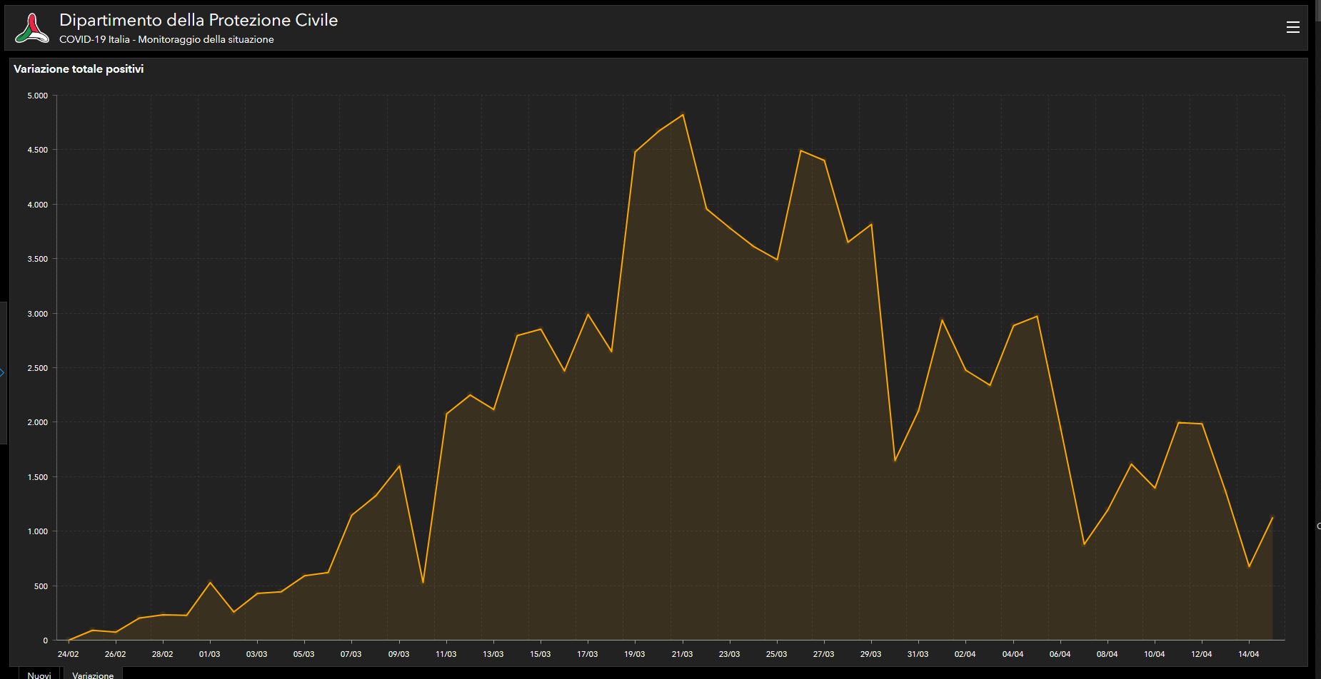The image size is (1321, 679).
Task: Click the 26/02 date label
Action: [x=115, y=654]
